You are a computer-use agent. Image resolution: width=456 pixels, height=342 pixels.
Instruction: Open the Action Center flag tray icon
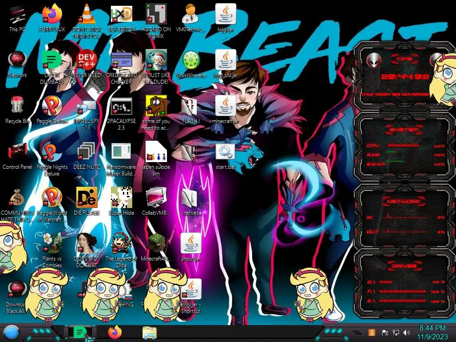[x=385, y=332]
